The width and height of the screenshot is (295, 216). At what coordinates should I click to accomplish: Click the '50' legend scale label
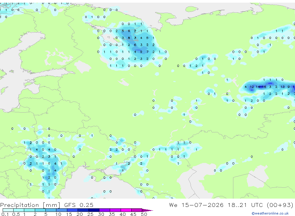pyautogui.click(x=144, y=214)
